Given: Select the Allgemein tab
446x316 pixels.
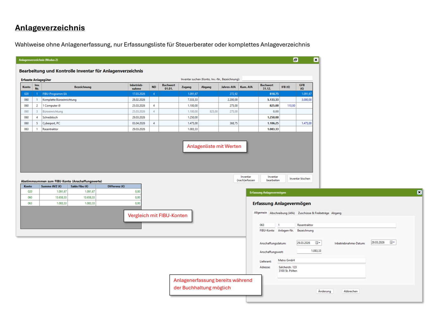Looking at the screenshot, I should click(x=260, y=213).
